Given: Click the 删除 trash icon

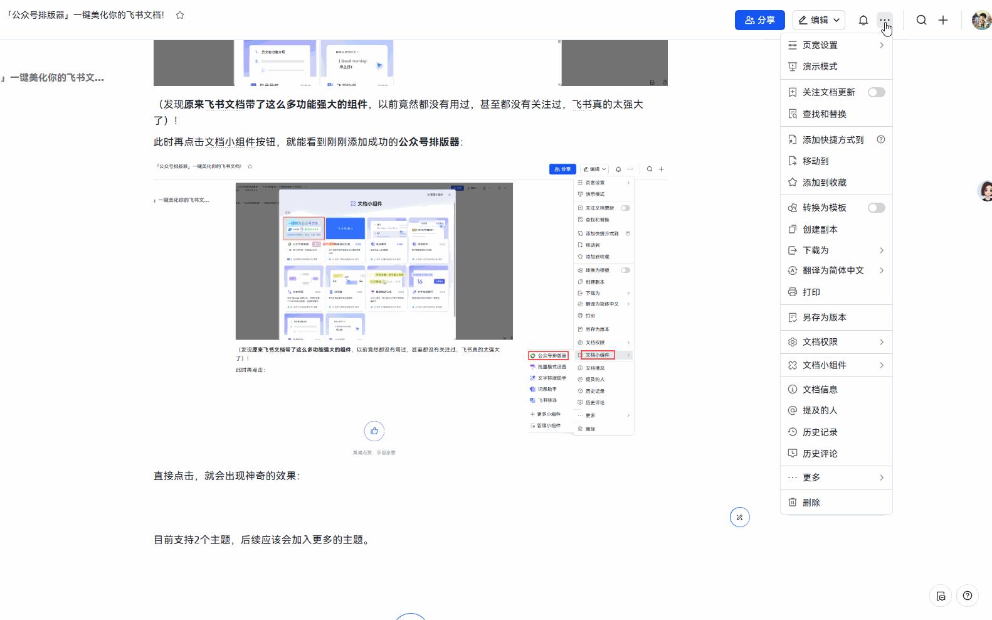Looking at the screenshot, I should (793, 503).
